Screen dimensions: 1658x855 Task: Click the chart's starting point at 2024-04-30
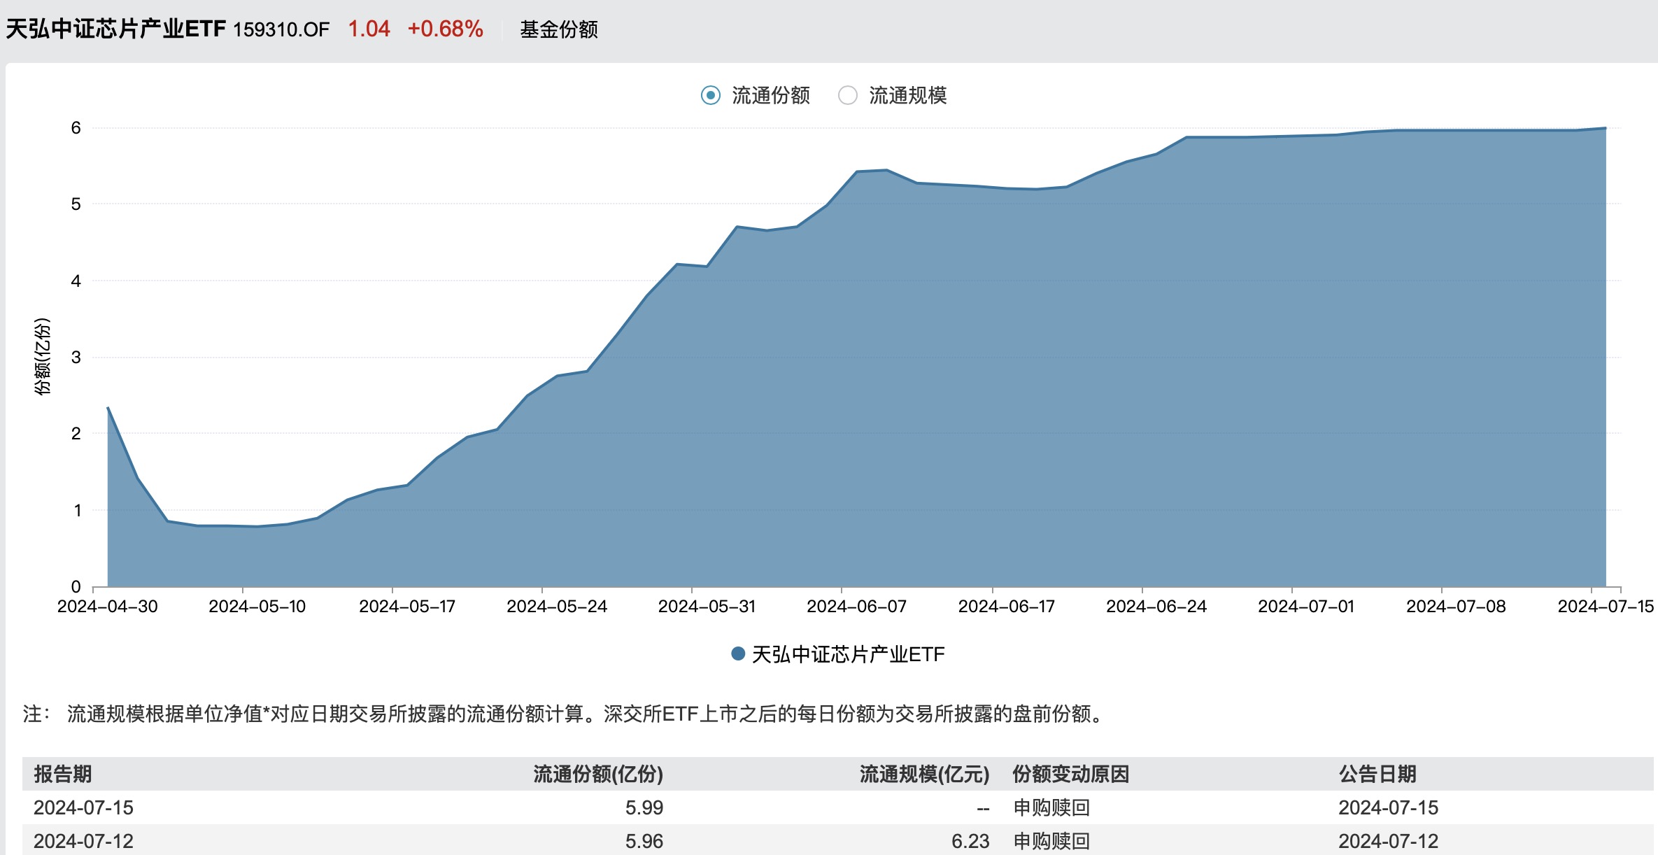(x=108, y=408)
